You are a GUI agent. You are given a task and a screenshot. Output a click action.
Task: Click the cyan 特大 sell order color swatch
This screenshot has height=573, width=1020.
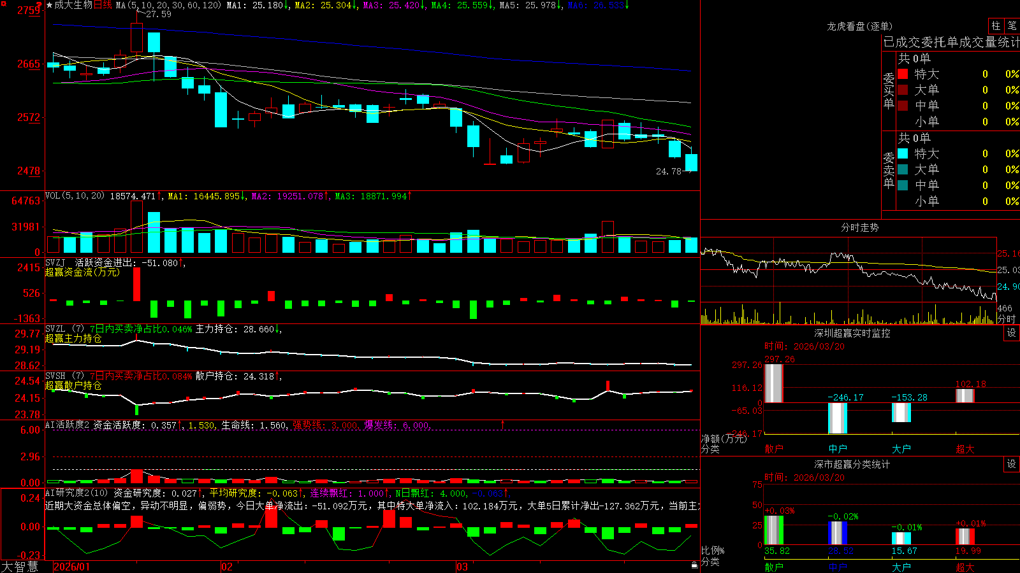click(x=903, y=153)
